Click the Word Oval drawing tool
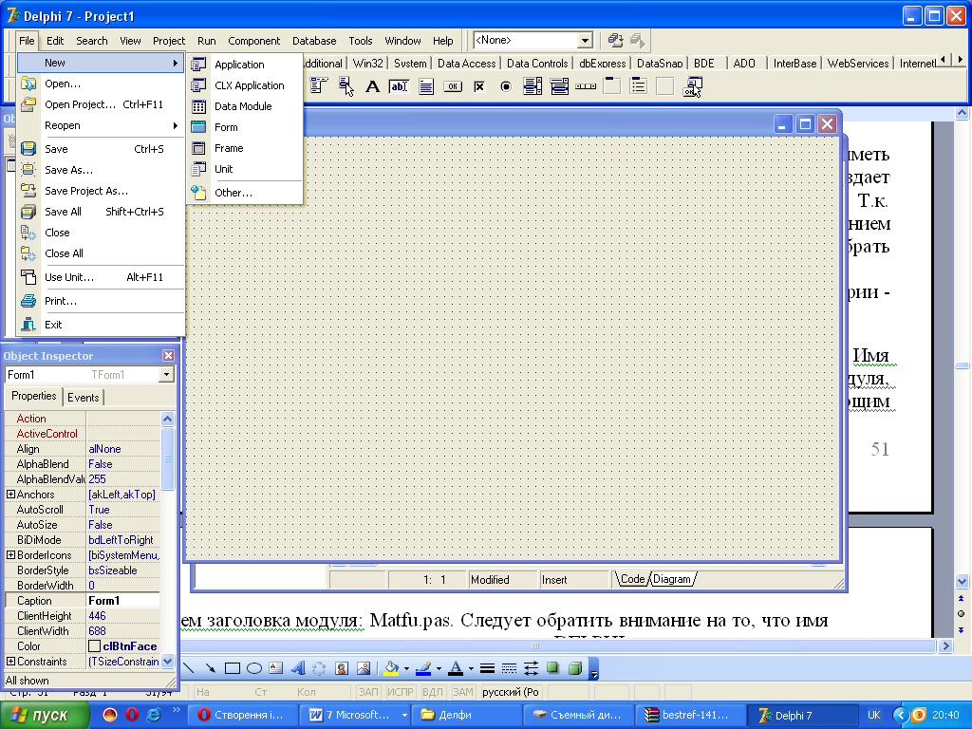The width and height of the screenshot is (972, 729). coord(254,667)
